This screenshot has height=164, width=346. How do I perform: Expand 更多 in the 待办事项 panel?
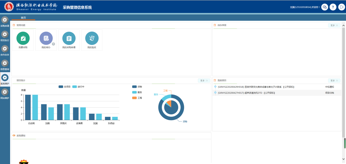(x=334, y=25)
